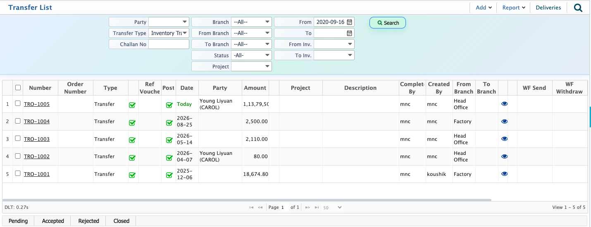Click the eye icon in TRO-1003 row
This screenshot has width=591, height=227.
(x=504, y=139)
